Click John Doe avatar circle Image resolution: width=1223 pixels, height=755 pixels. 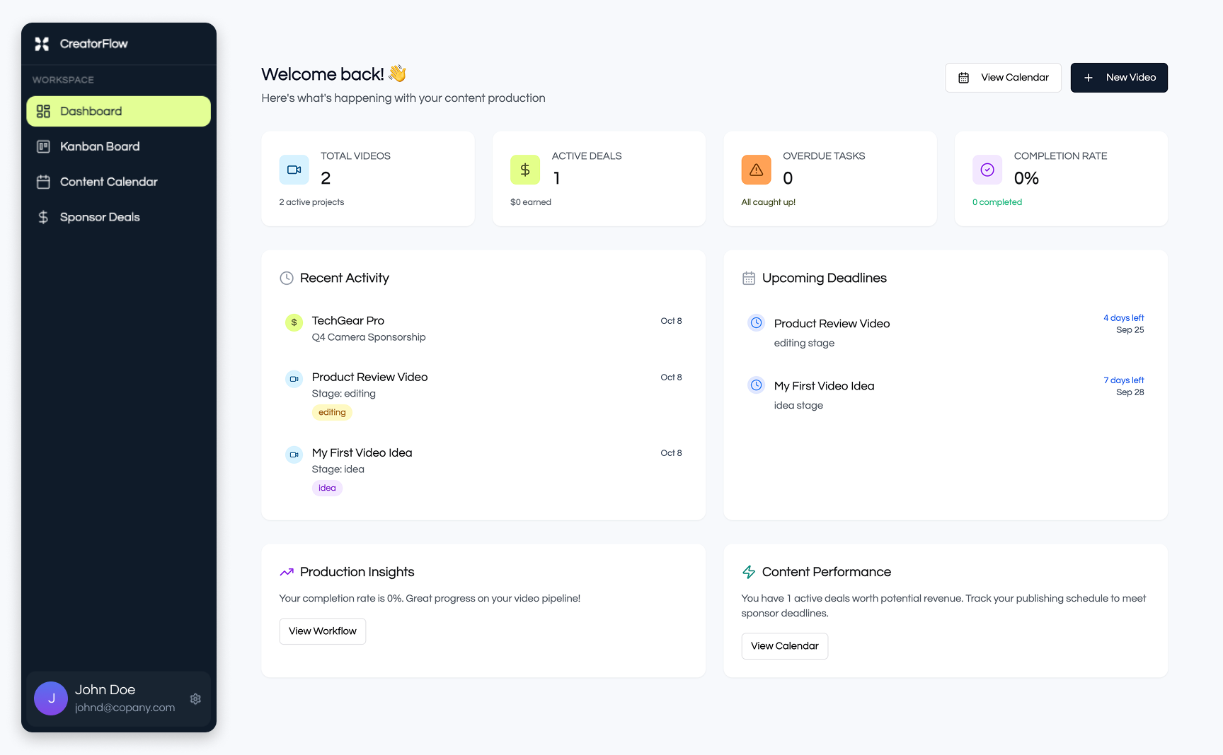[x=51, y=698]
